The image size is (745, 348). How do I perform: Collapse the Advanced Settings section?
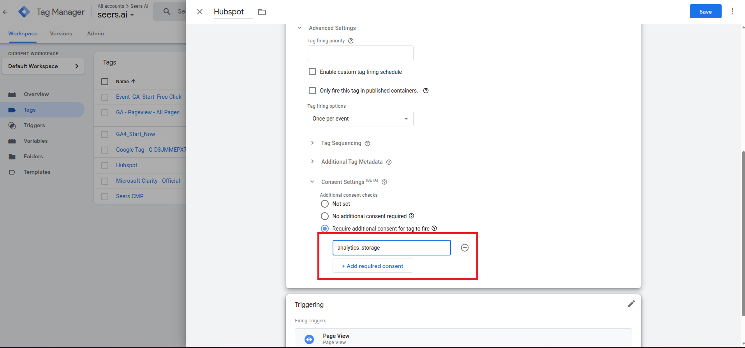coord(299,28)
